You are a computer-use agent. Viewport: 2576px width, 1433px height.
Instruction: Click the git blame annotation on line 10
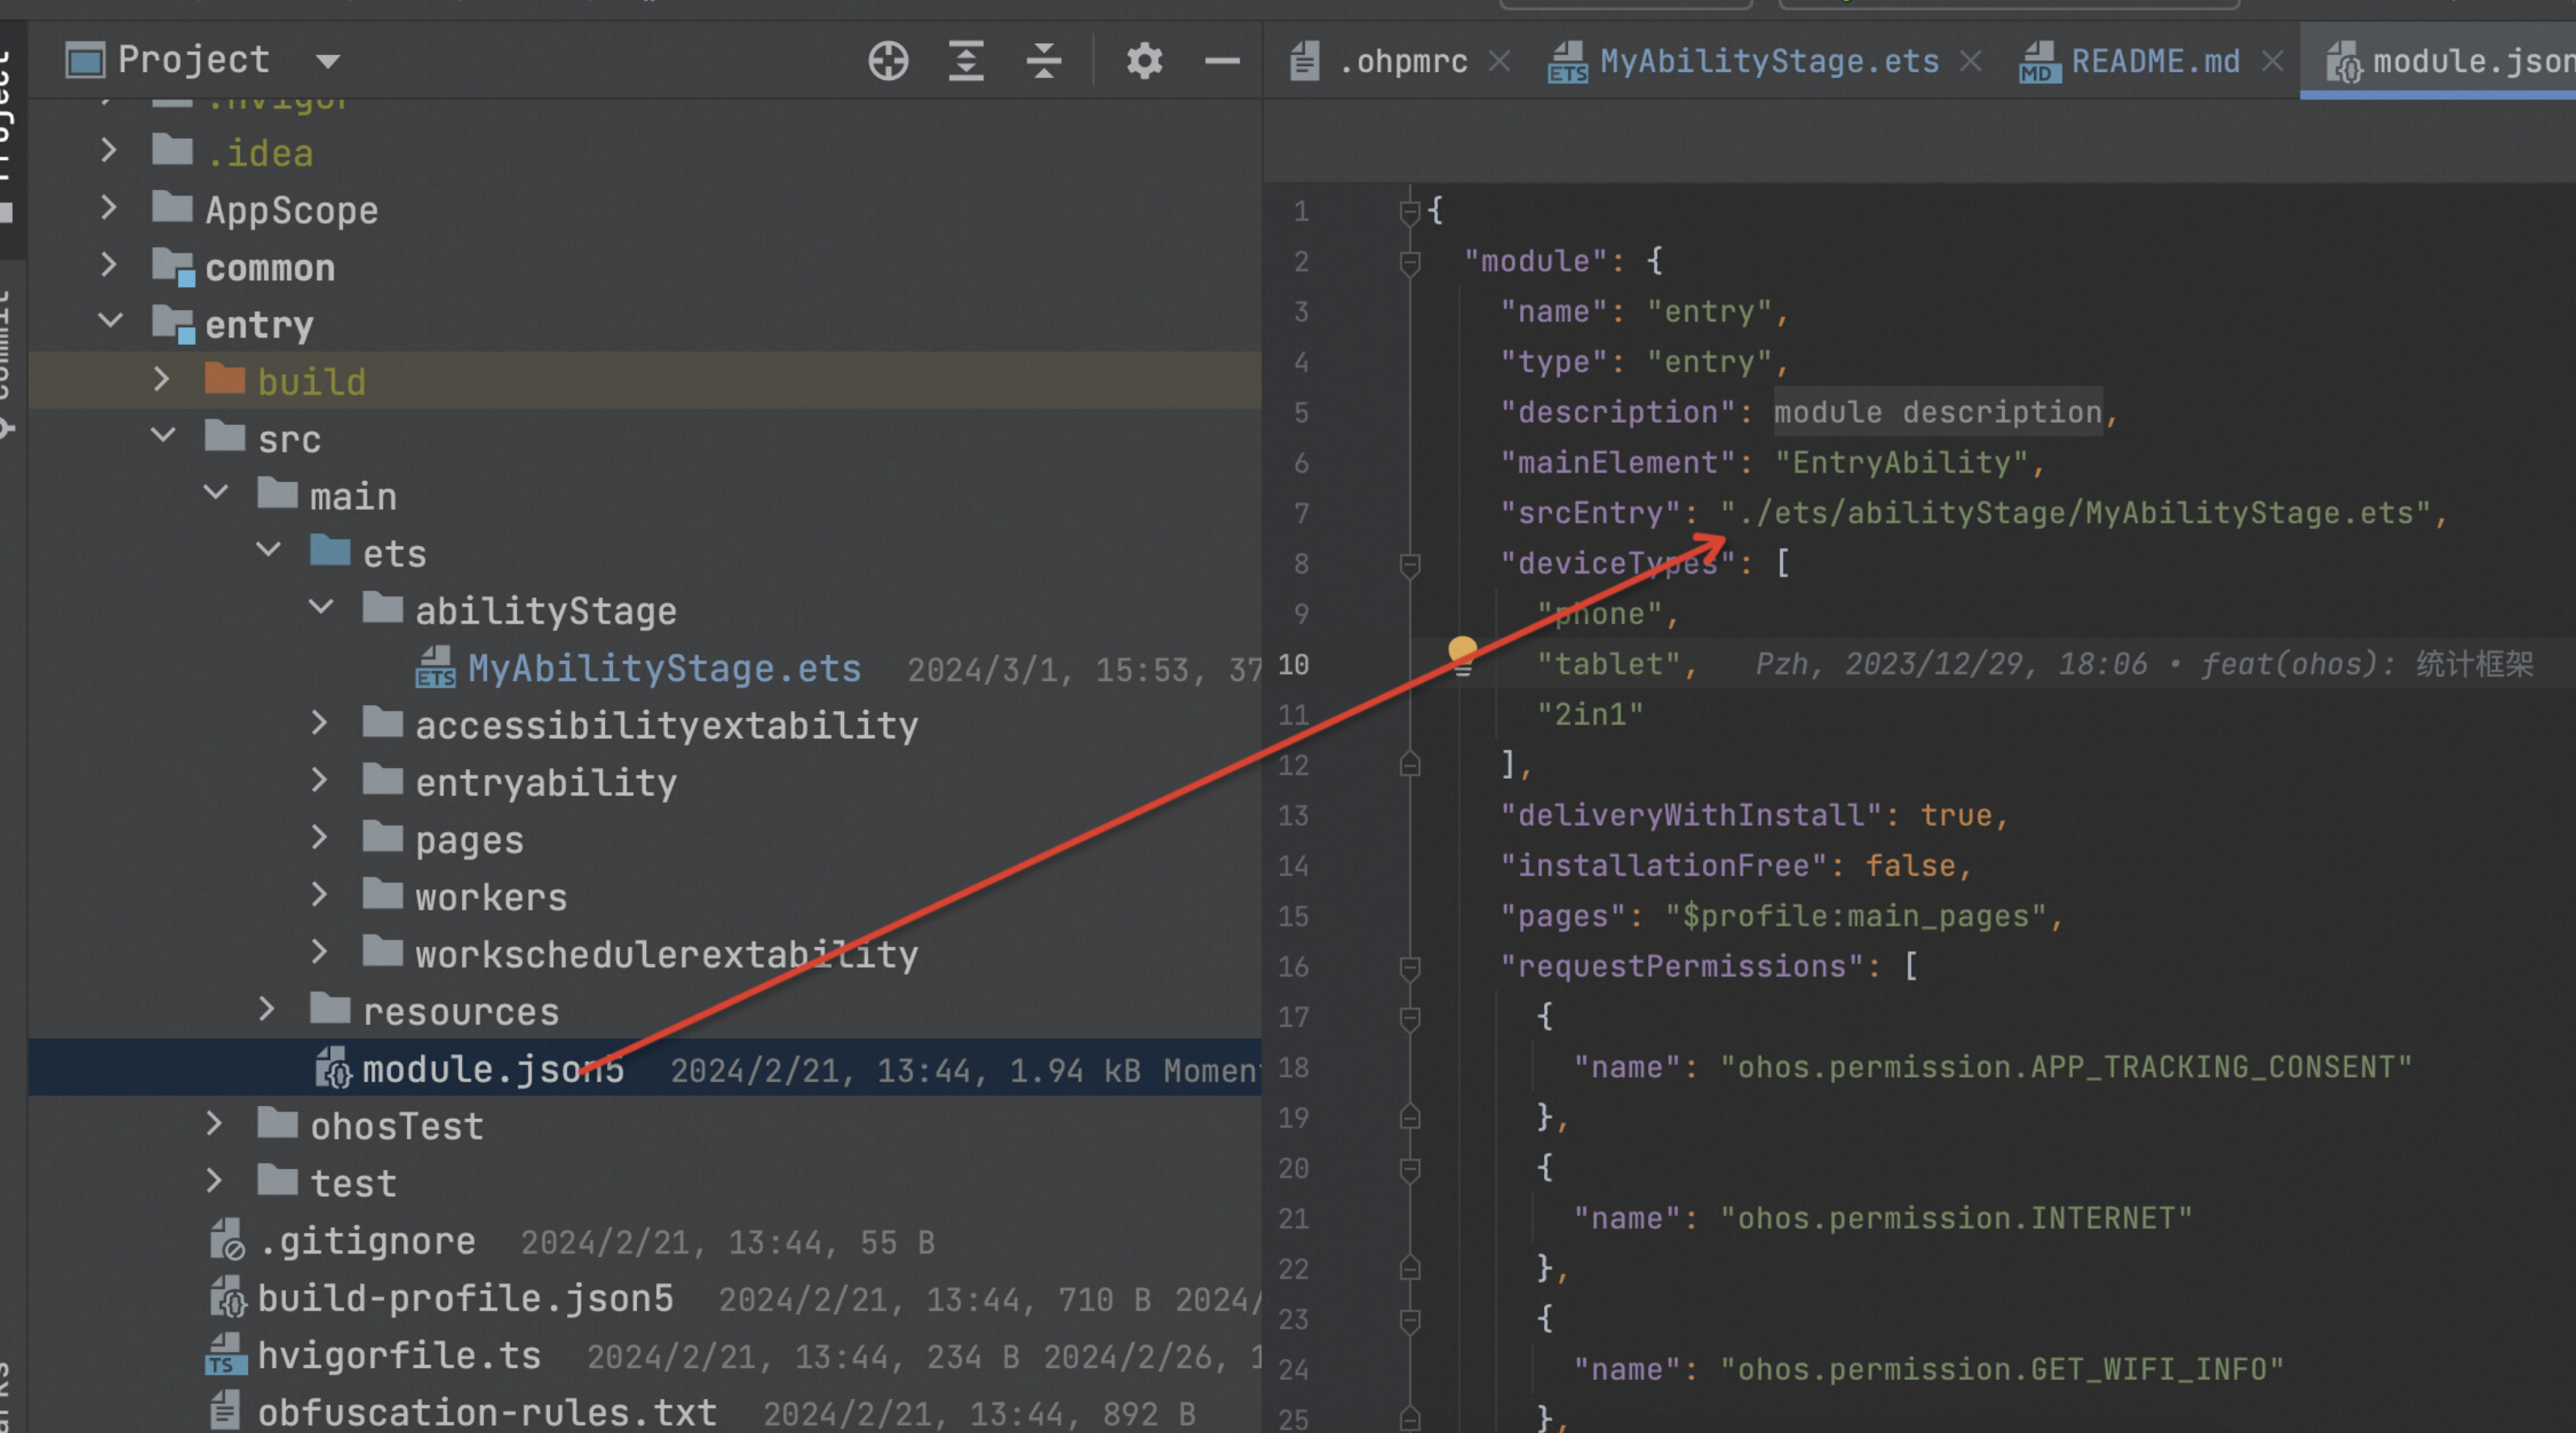[2144, 664]
